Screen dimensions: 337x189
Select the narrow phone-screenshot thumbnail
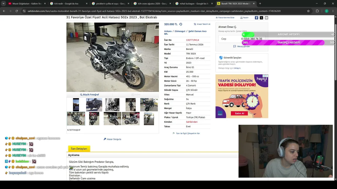click(76, 105)
